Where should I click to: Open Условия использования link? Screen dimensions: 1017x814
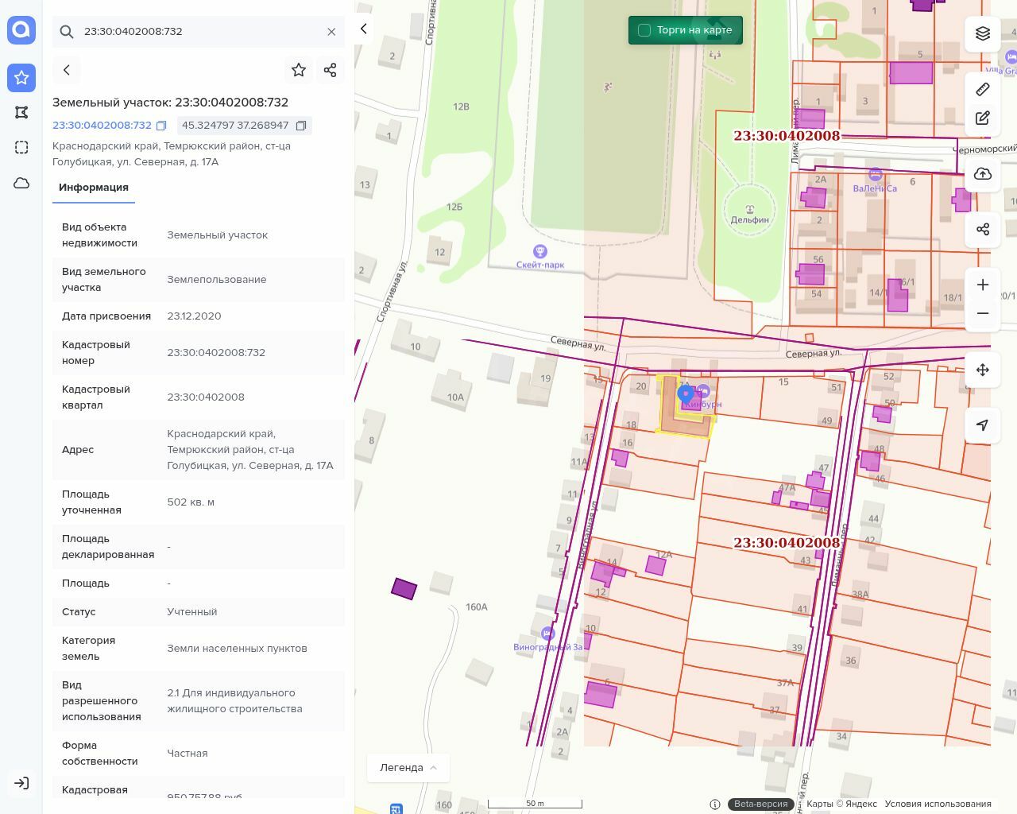pos(938,804)
